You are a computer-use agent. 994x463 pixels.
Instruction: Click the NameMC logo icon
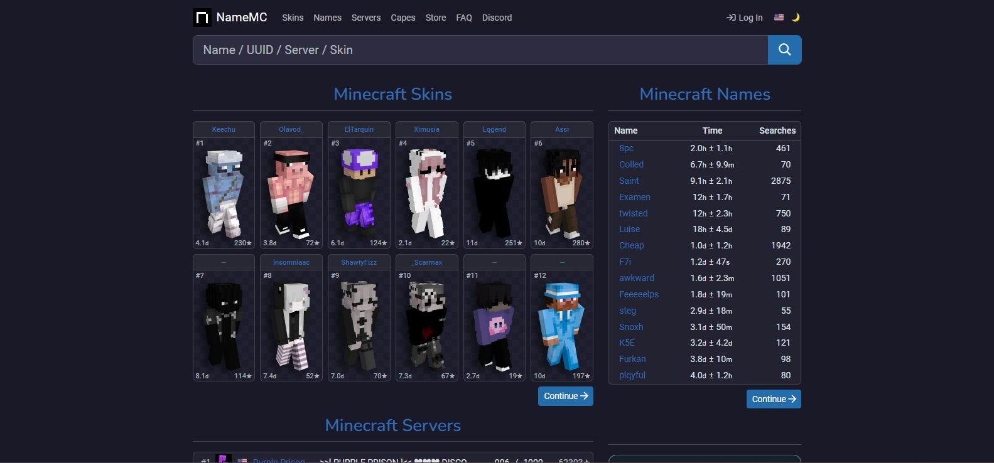(202, 18)
